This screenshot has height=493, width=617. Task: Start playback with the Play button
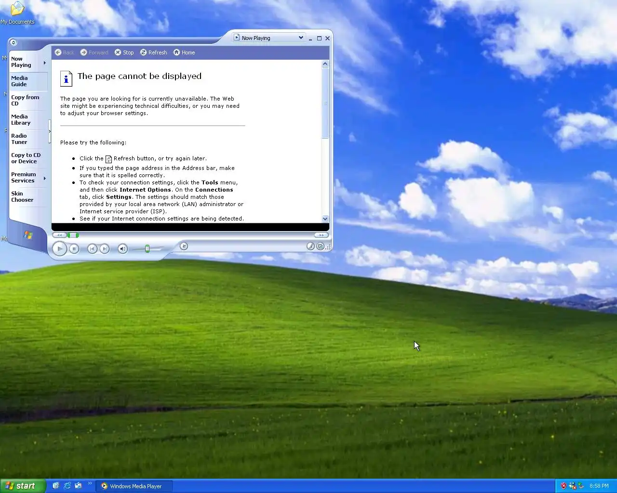coord(59,248)
